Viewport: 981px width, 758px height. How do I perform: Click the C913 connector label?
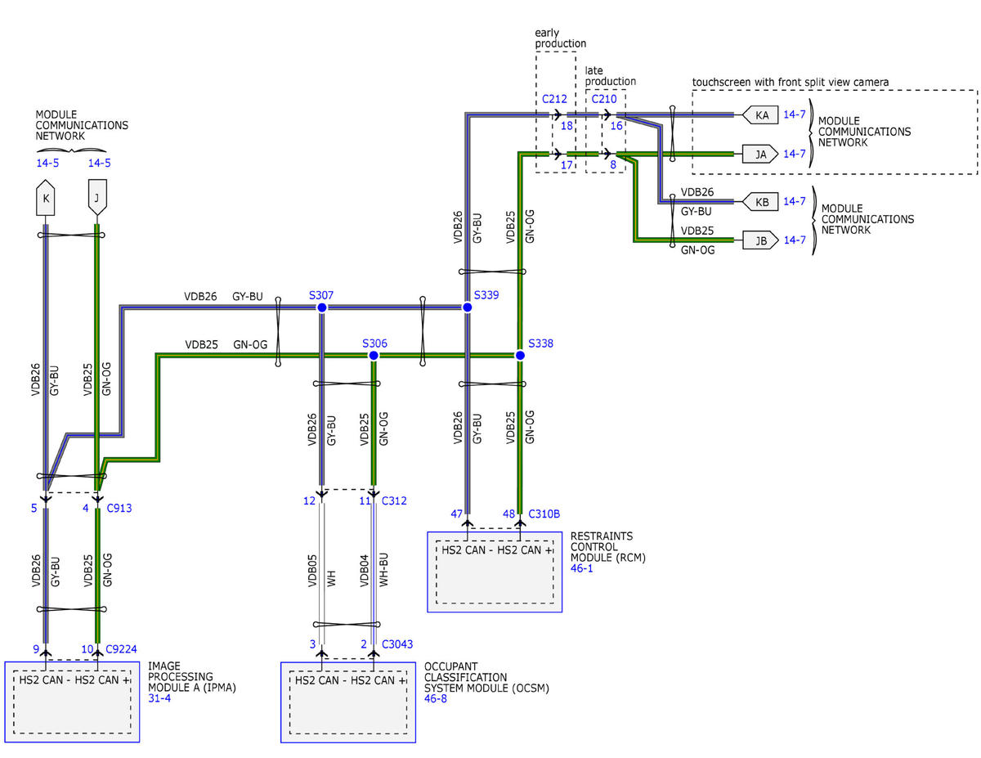[x=119, y=508]
